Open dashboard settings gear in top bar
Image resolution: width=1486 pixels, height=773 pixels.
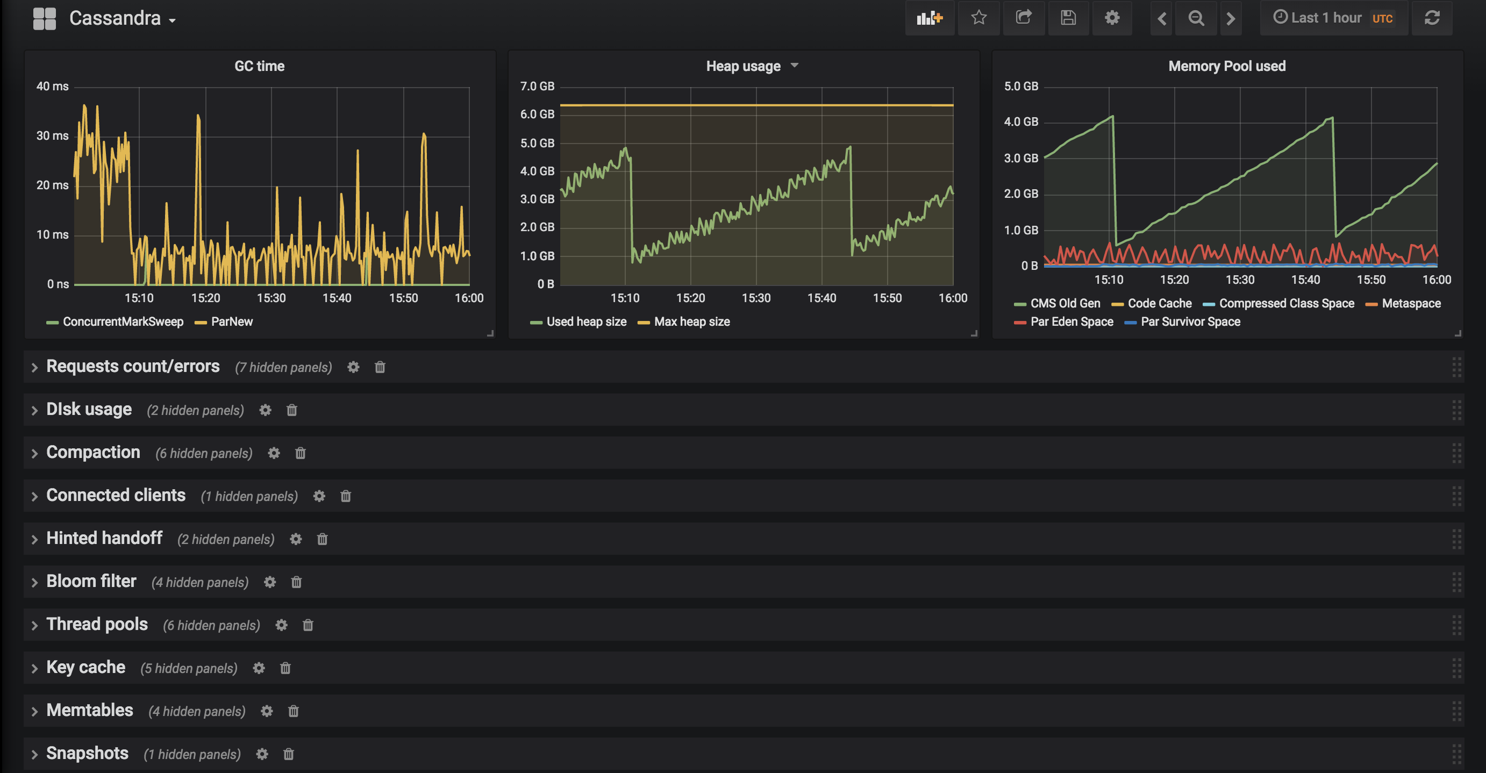[x=1112, y=18]
